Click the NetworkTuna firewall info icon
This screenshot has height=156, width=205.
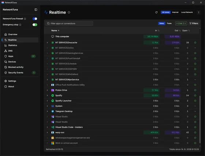pyautogui.click(x=25, y=19)
